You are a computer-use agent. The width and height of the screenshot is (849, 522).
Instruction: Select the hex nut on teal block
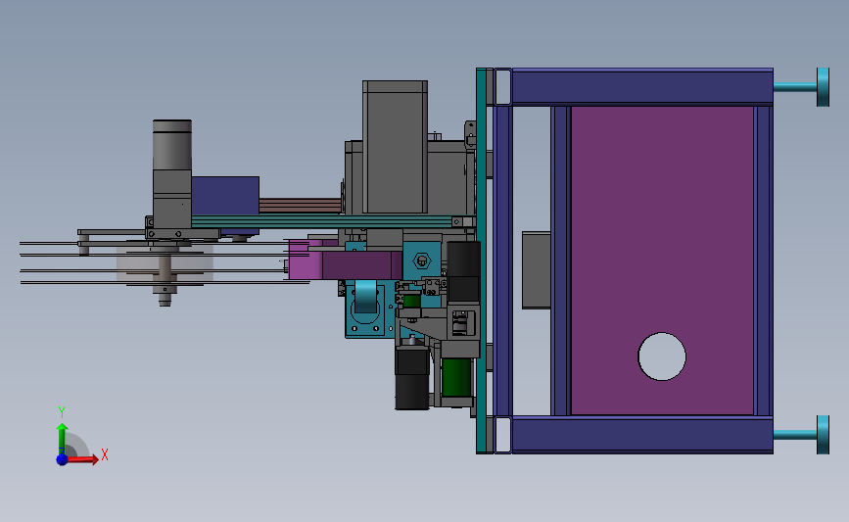point(422,261)
